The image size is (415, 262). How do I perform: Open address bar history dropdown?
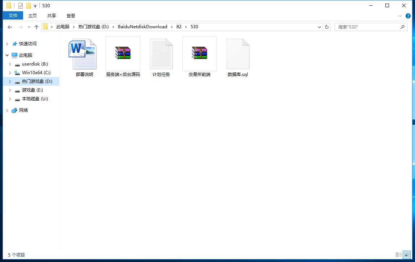(x=320, y=27)
